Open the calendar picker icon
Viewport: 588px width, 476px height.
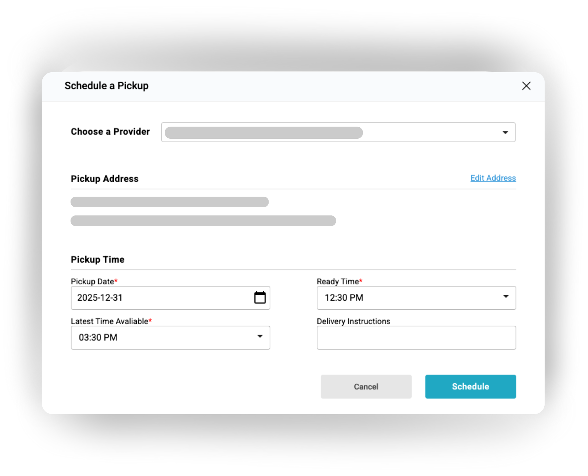tap(260, 298)
